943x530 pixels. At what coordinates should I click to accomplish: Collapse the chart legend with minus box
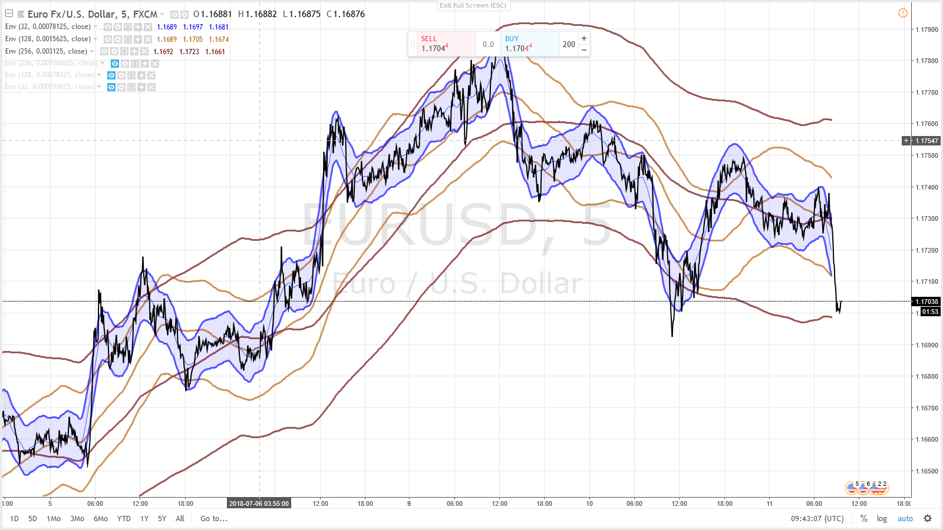pyautogui.click(x=9, y=14)
